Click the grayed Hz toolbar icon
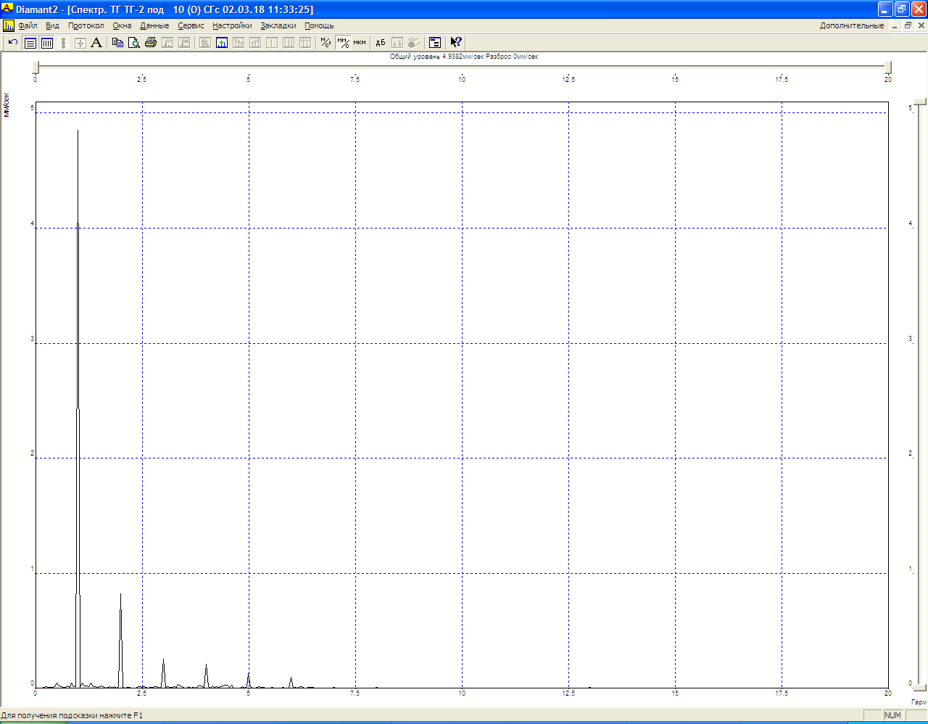 point(167,43)
